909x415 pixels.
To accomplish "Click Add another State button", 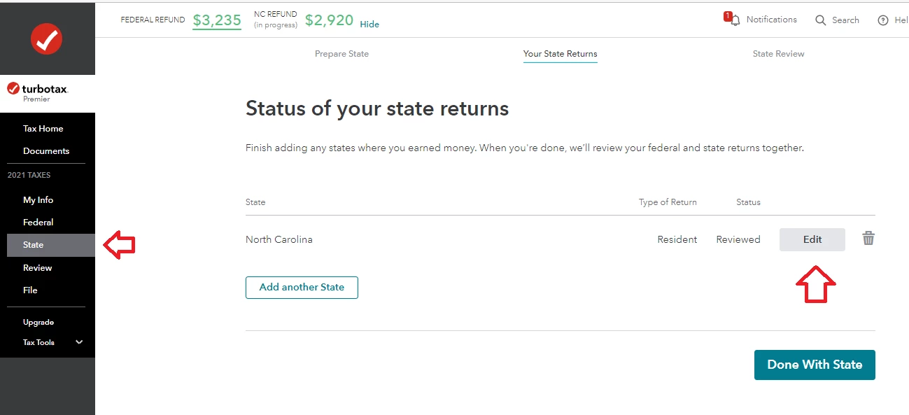I will coord(302,288).
